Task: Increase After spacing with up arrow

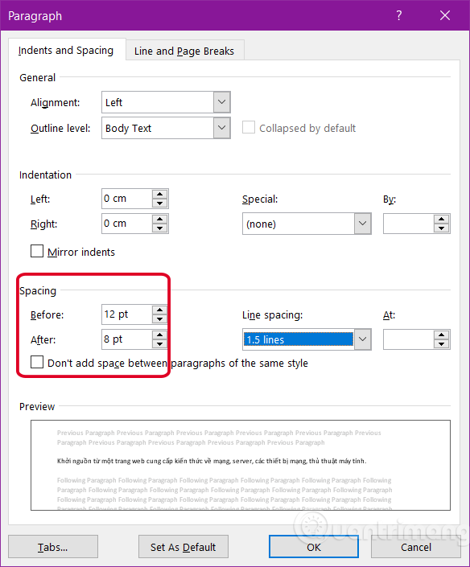Action: coord(159,335)
